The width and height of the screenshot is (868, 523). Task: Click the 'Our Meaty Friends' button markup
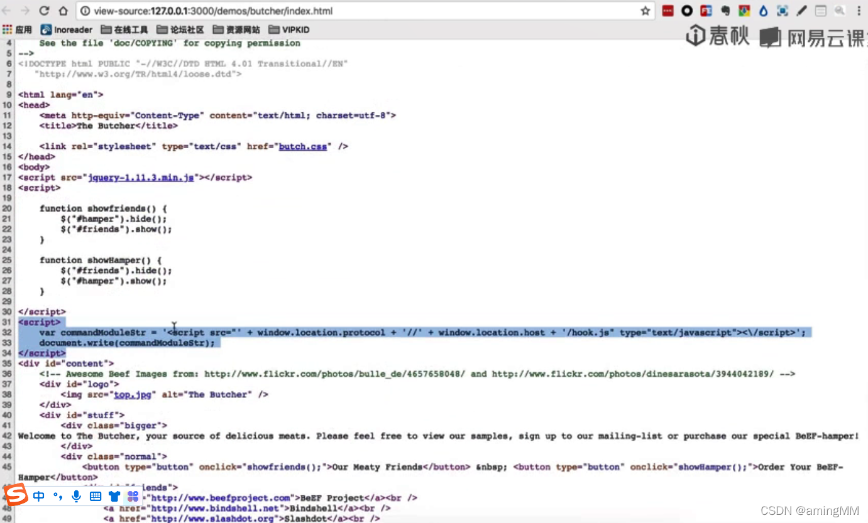(x=277, y=467)
